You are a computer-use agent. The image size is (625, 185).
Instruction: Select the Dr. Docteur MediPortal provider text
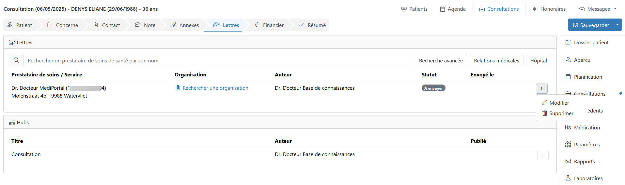click(x=59, y=88)
